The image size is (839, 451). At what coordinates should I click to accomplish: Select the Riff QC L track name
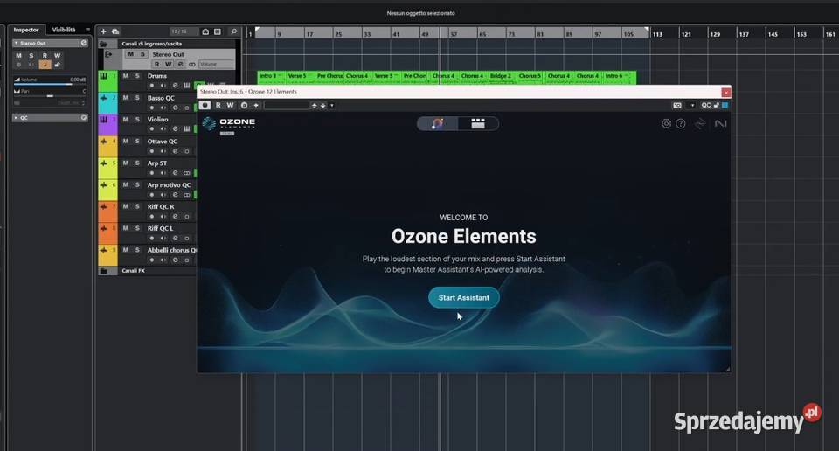point(160,228)
